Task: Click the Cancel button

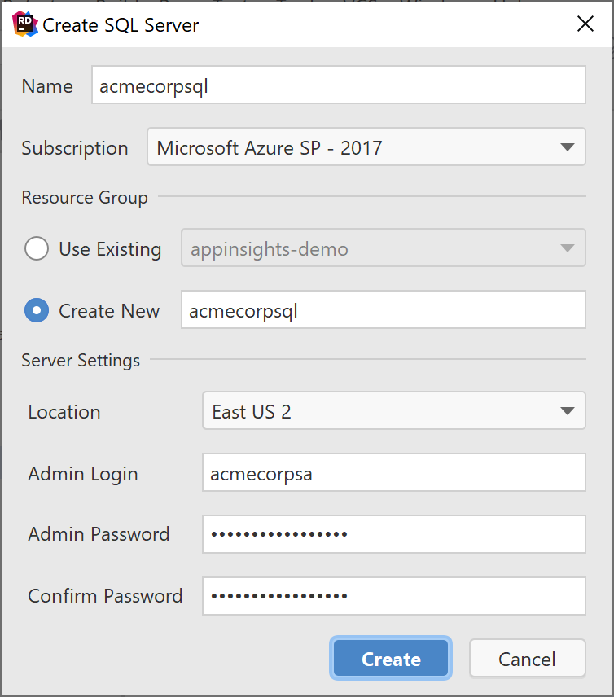Action: coord(528,659)
